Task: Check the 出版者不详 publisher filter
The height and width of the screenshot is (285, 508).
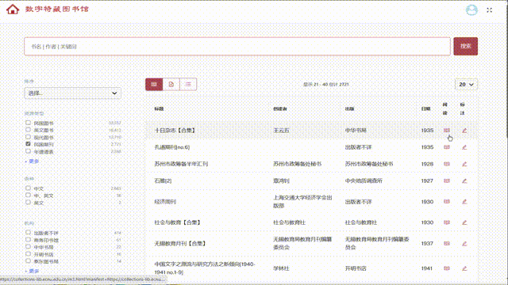Action: [29, 233]
